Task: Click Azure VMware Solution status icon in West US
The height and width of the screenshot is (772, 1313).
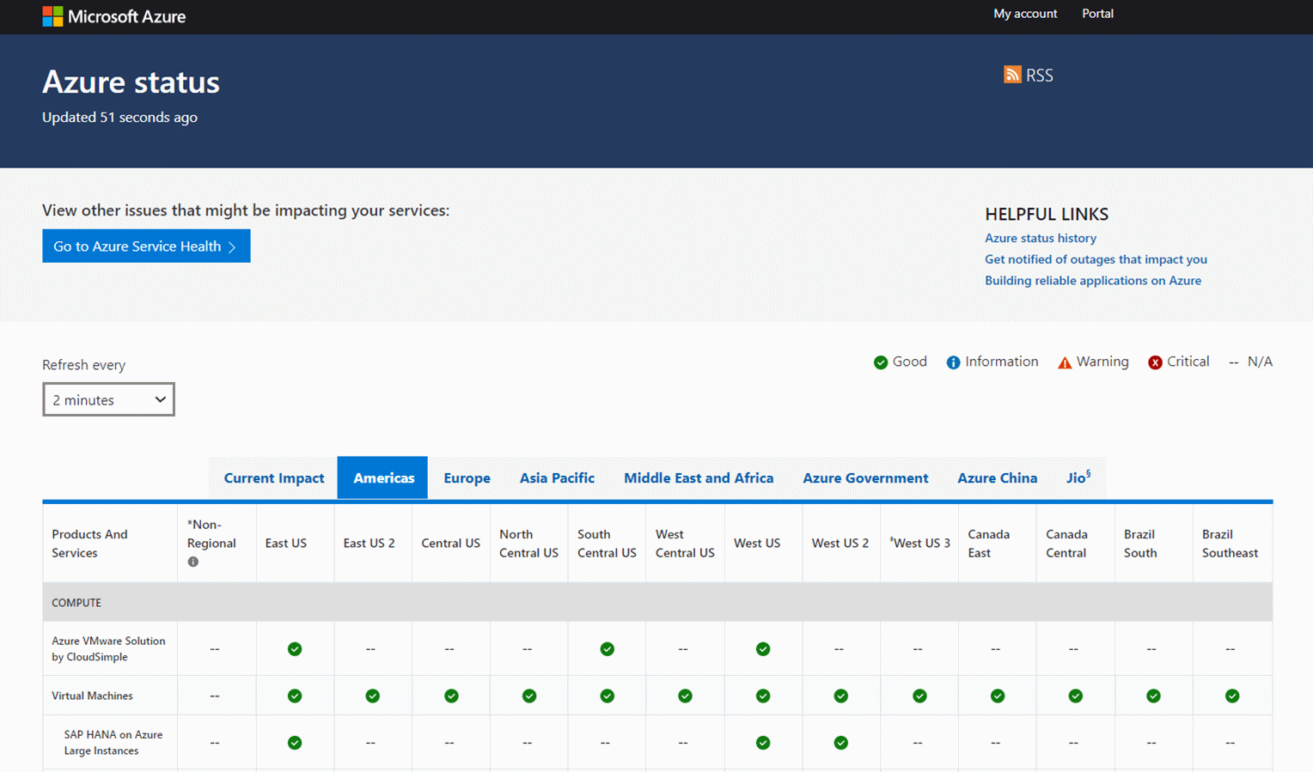Action: tap(763, 648)
